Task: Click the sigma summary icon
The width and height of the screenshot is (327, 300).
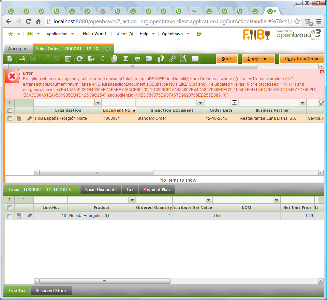Action: [125, 59]
